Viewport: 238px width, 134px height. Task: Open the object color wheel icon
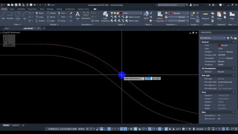[166, 13]
